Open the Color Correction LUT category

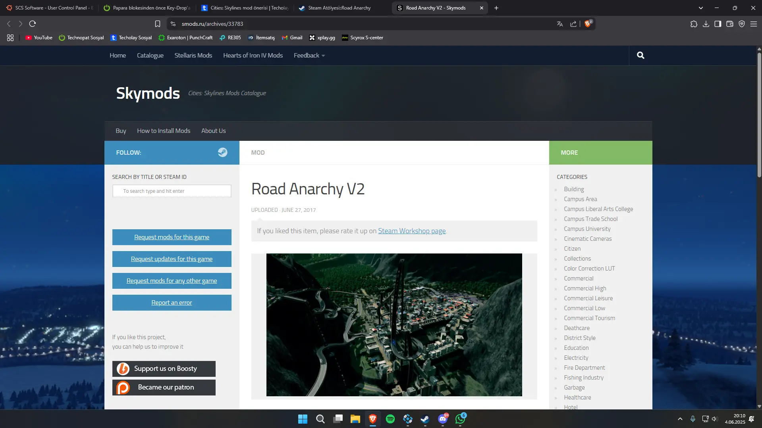tap(589, 269)
